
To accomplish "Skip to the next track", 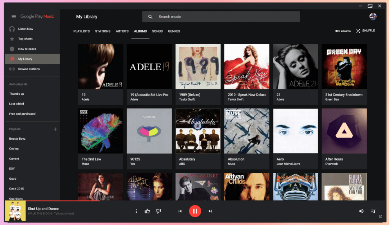I will [210, 211].
